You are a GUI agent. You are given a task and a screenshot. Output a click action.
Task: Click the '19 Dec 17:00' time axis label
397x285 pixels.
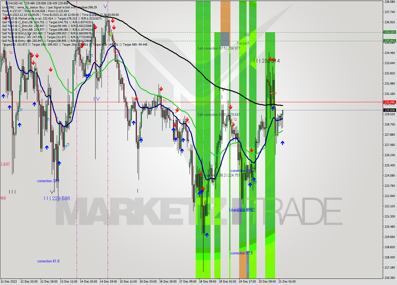(247, 282)
